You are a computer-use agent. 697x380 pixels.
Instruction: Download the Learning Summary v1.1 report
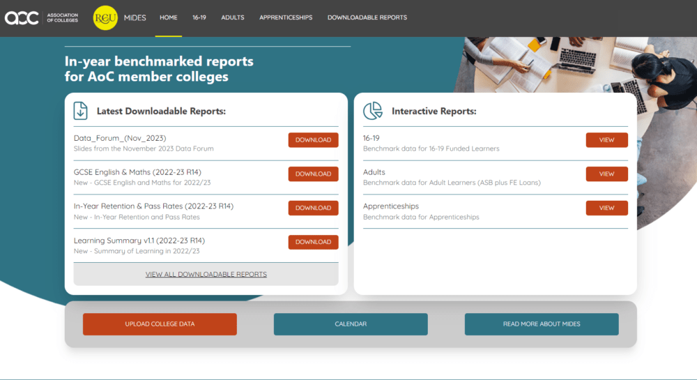313,242
